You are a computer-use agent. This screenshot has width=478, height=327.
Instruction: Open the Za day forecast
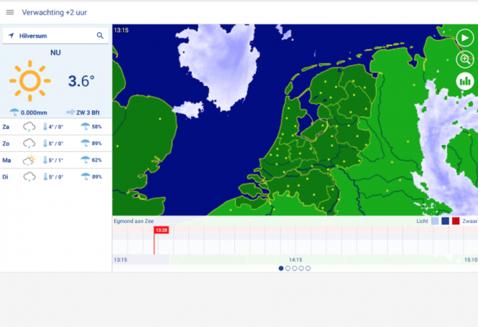(56, 126)
